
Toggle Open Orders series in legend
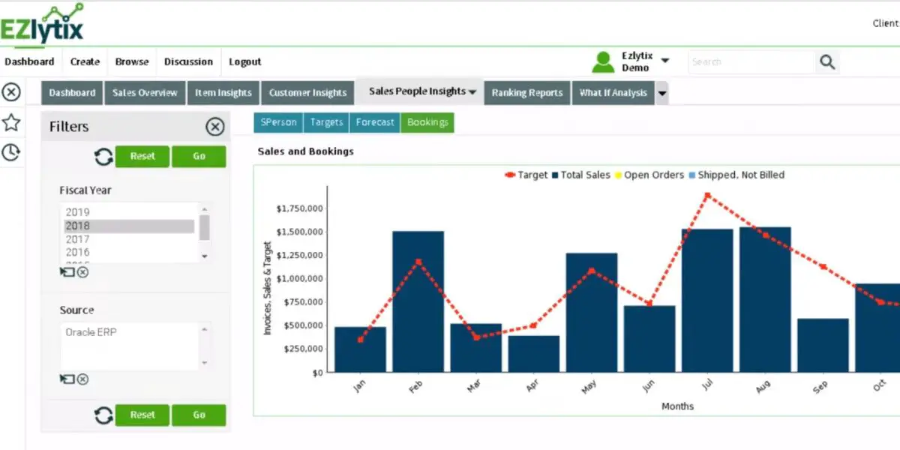(x=649, y=175)
